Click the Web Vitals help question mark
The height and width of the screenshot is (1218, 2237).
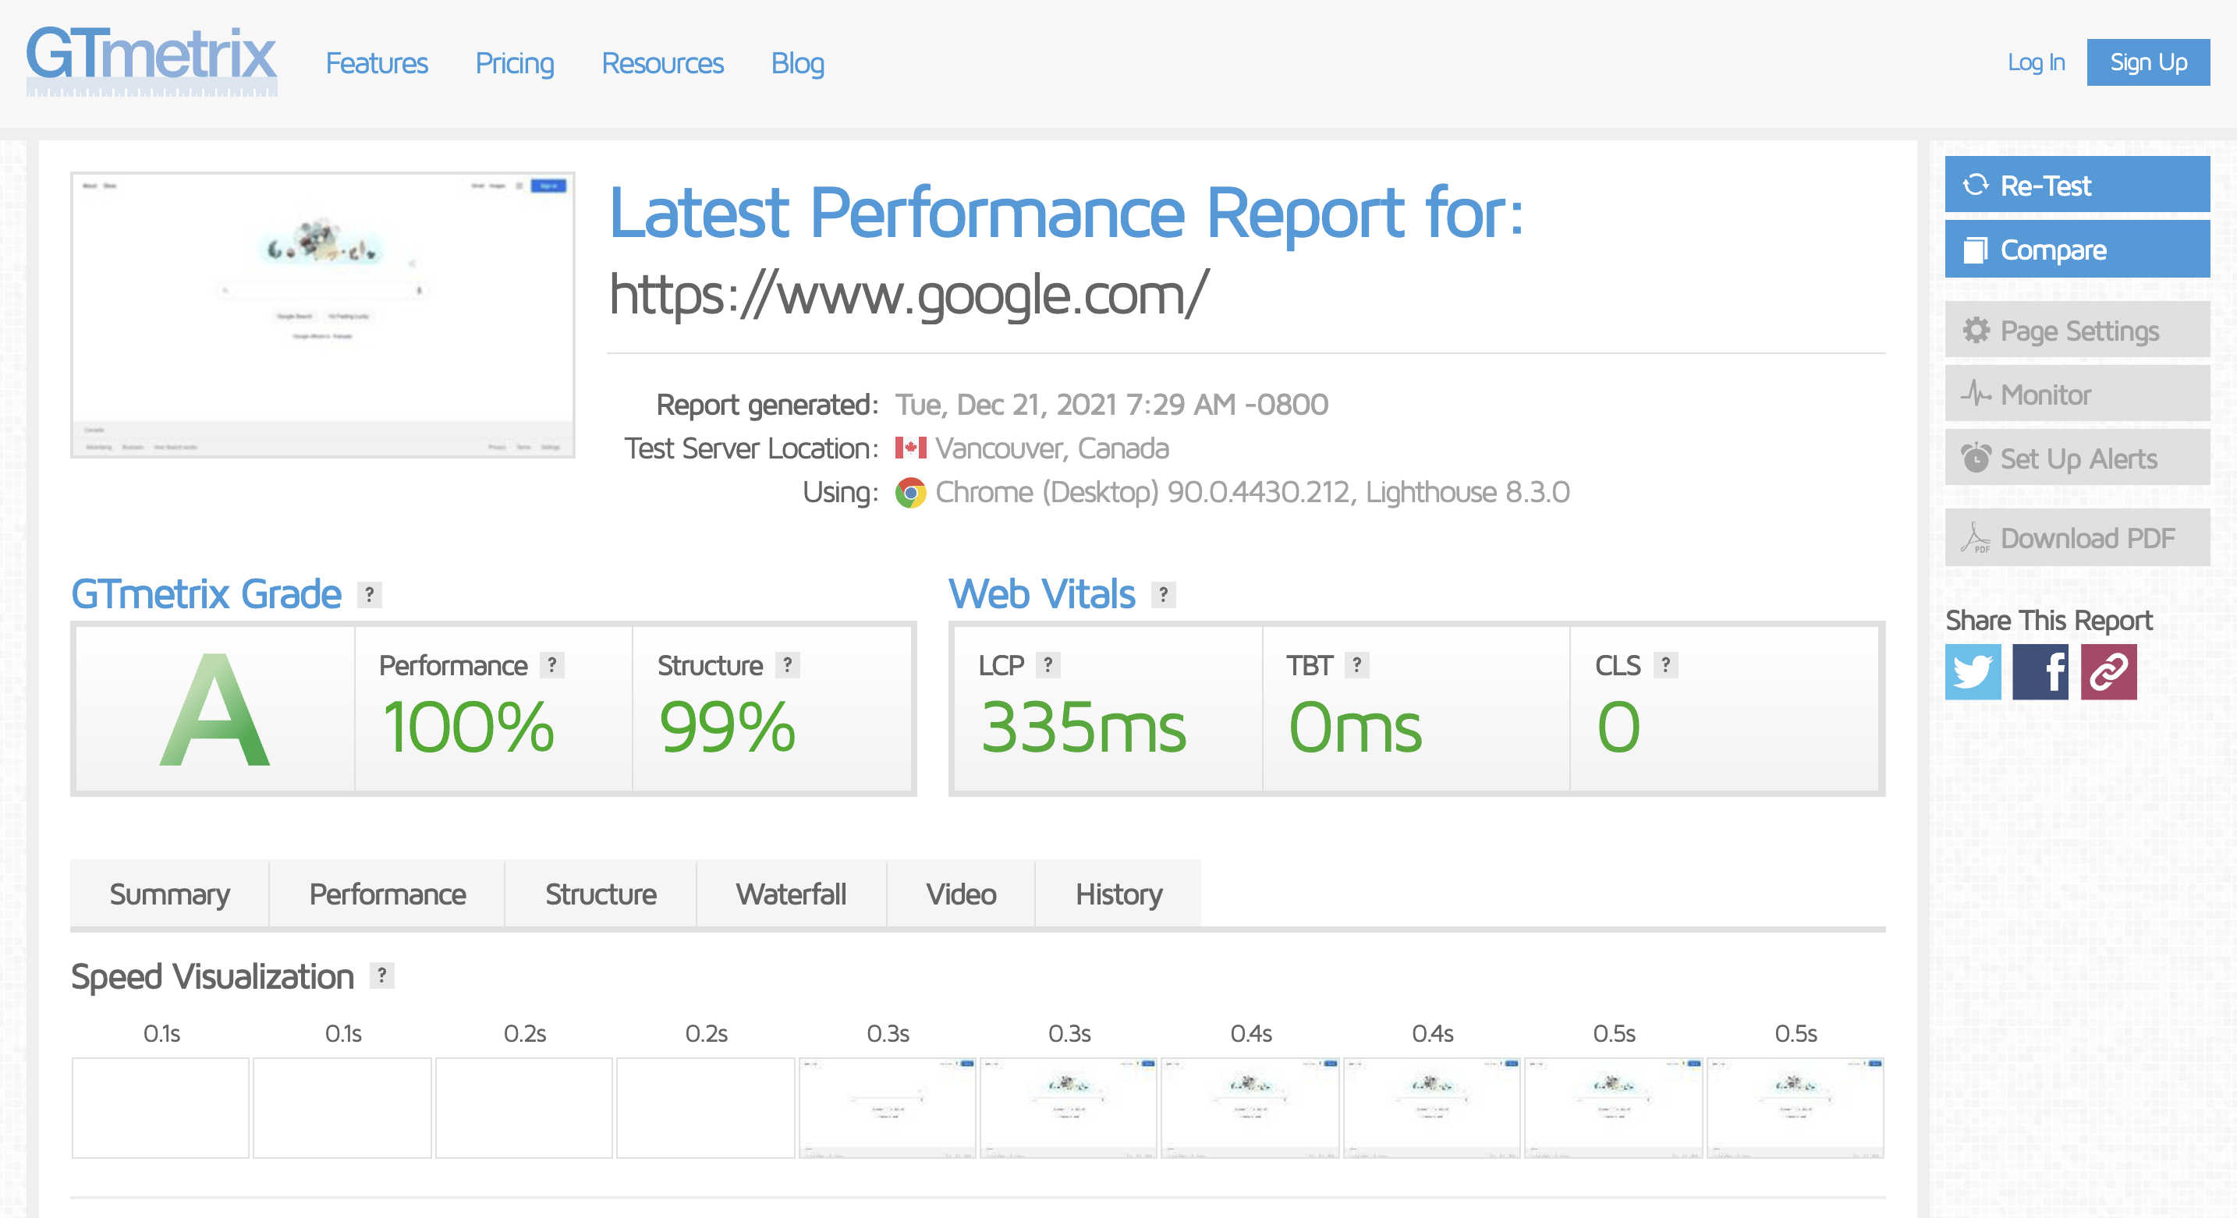[1163, 595]
